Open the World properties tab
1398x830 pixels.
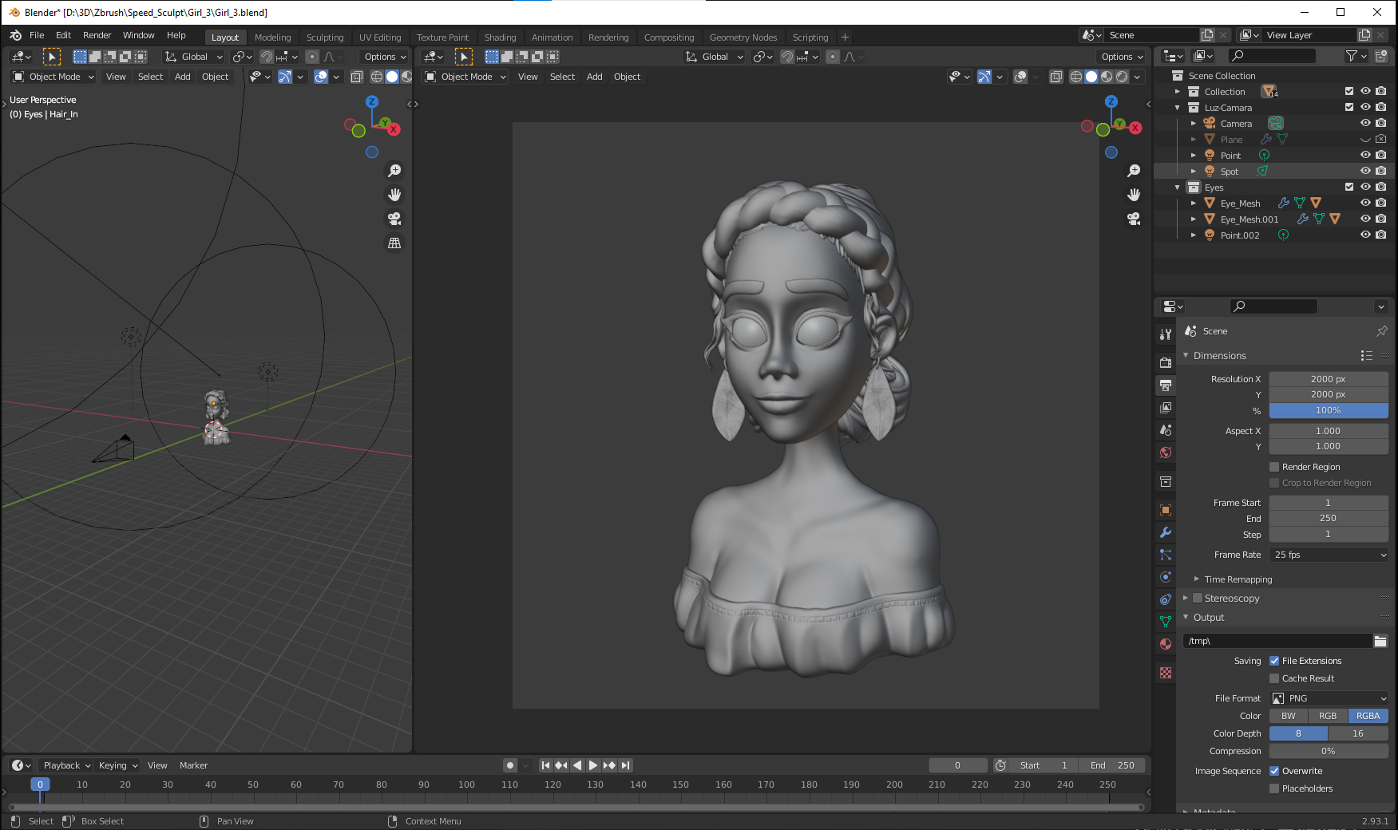1166,453
